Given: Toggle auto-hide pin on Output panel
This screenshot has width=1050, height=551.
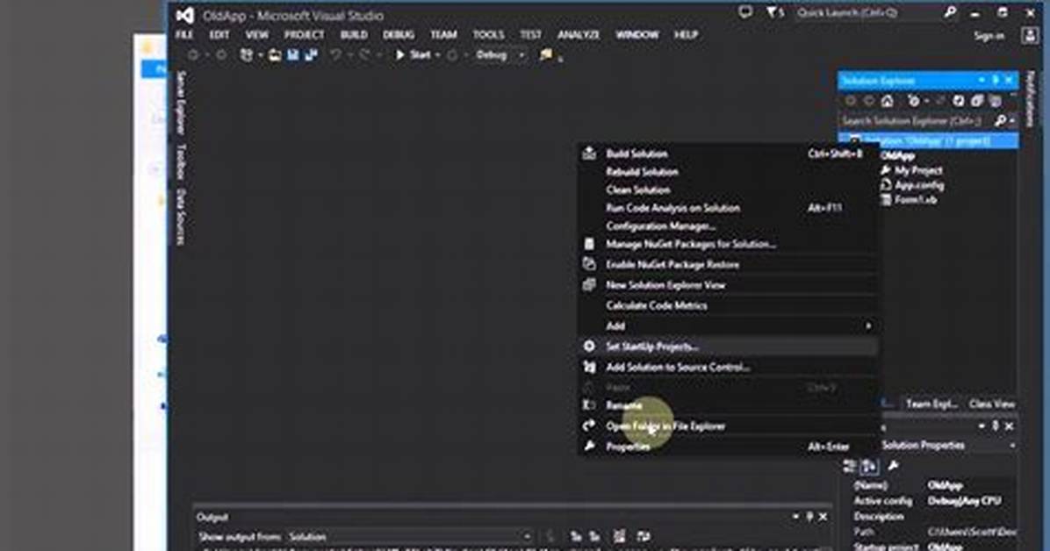Looking at the screenshot, I should (809, 517).
